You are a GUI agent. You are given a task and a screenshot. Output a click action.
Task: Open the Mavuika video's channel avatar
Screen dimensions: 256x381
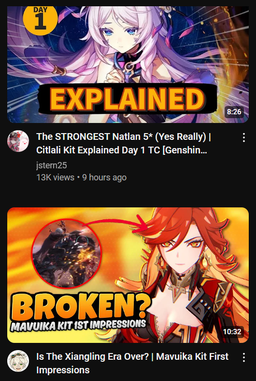[x=18, y=361]
